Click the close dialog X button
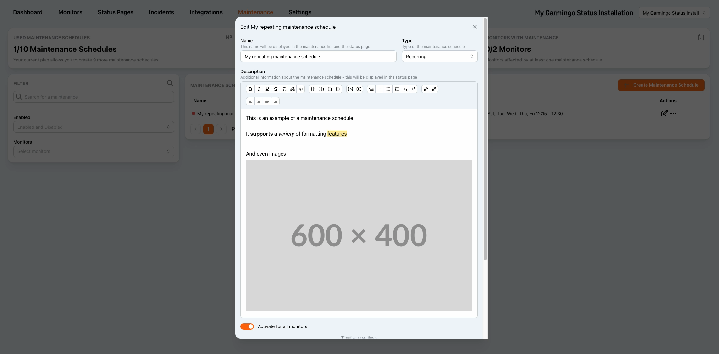 click(x=475, y=27)
